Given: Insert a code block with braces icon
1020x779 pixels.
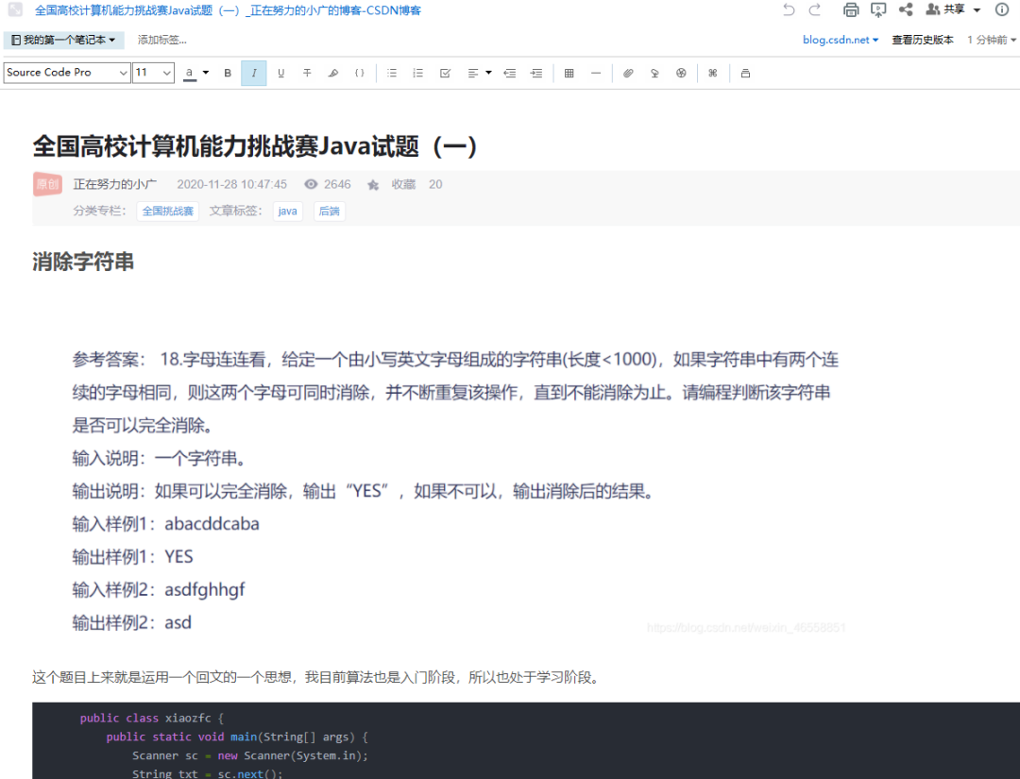Looking at the screenshot, I should pyautogui.click(x=360, y=73).
